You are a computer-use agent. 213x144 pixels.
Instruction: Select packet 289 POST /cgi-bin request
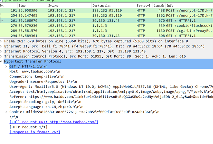click(107, 31)
